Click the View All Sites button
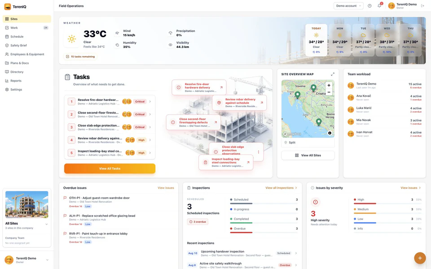Viewport: 431px width, 269px height. (308, 156)
